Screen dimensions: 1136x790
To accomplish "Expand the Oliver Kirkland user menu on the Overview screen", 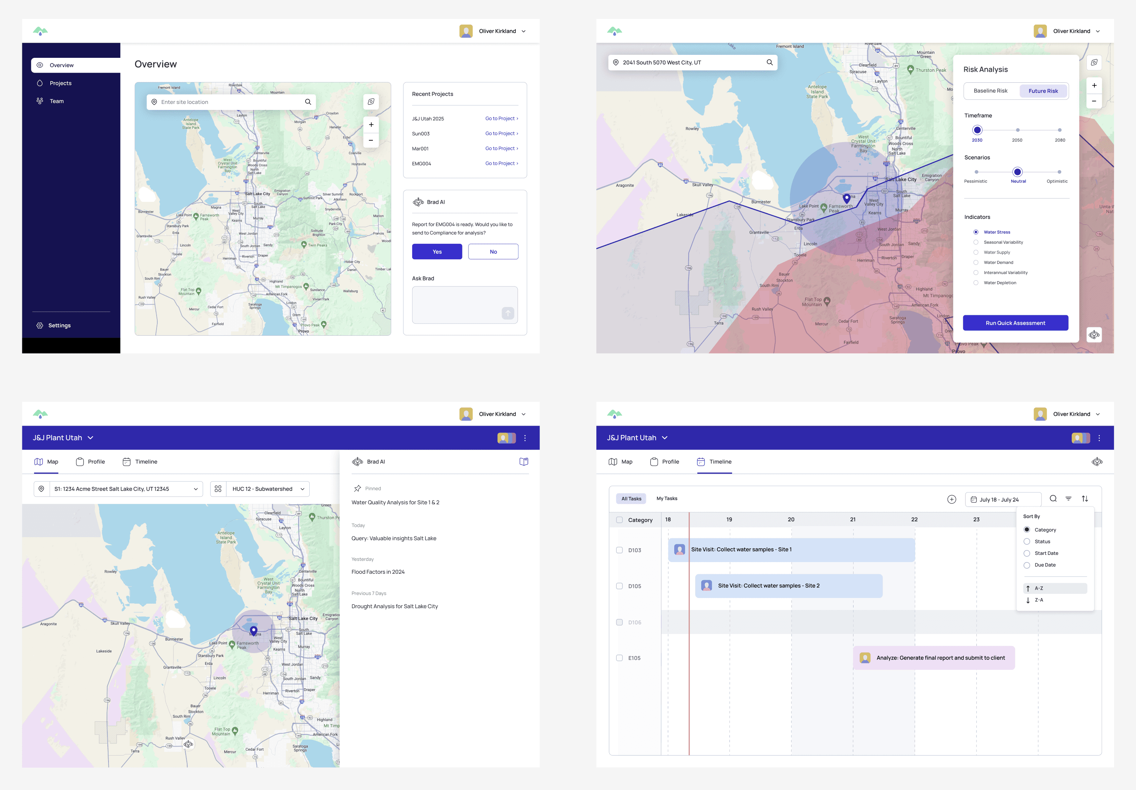I will point(523,31).
